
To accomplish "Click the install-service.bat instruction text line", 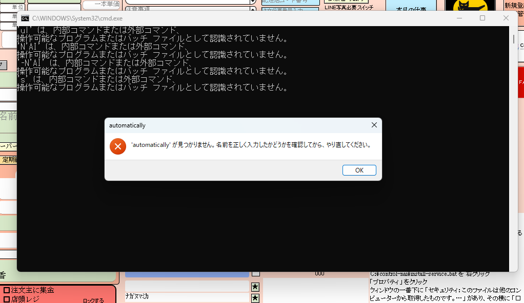I will point(430,274).
